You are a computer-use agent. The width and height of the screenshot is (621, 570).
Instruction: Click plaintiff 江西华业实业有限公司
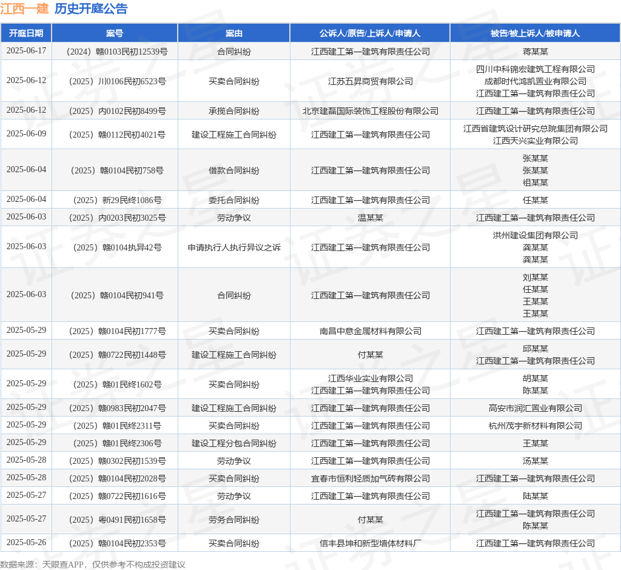370,378
